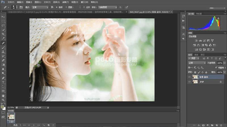Add layer mask icon at Layers panel bottom
Viewport: 227px width, 127px height.
point(203,125)
